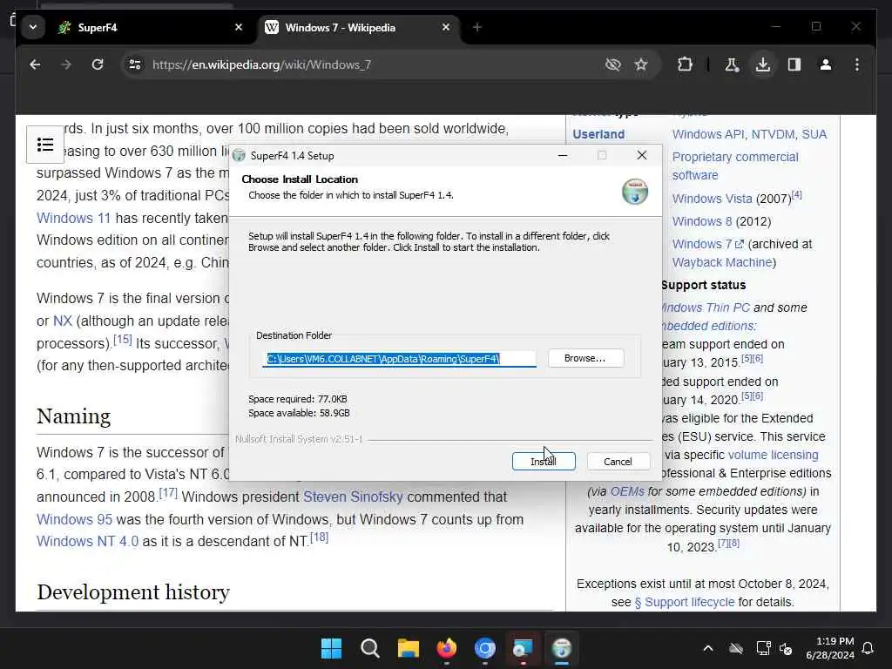Open citation [18] reference
The width and height of the screenshot is (892, 669).
[319, 537]
